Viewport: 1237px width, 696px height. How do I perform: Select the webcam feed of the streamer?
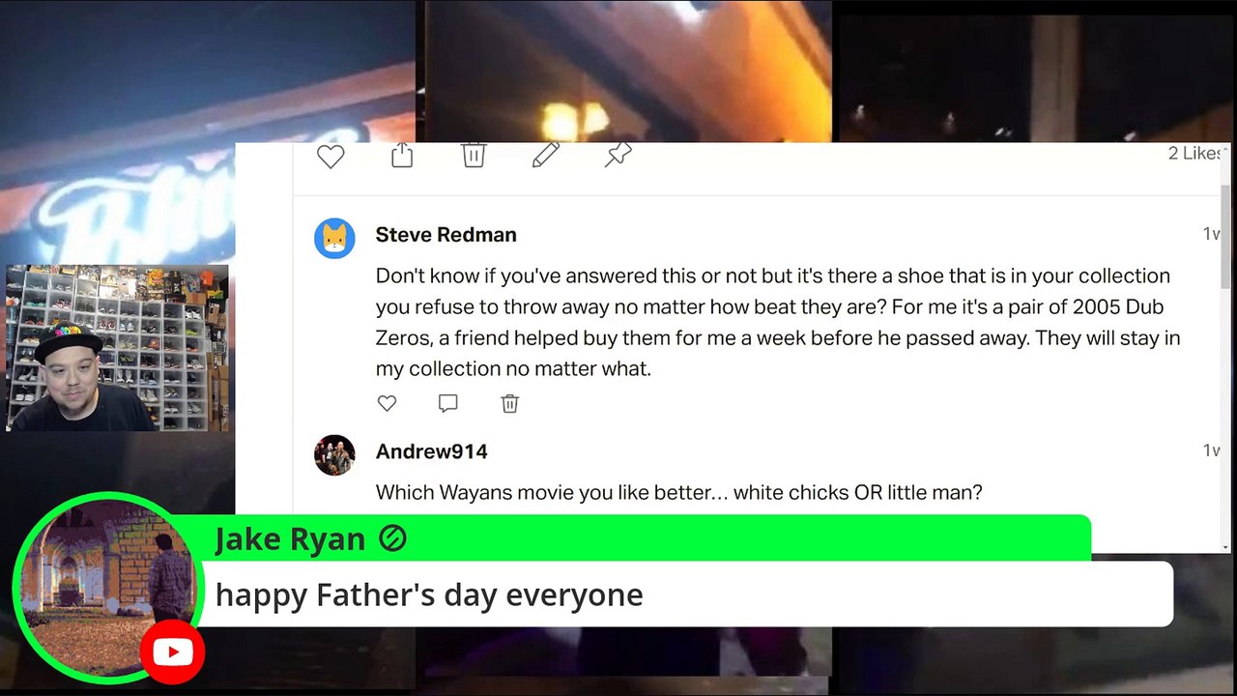click(117, 348)
